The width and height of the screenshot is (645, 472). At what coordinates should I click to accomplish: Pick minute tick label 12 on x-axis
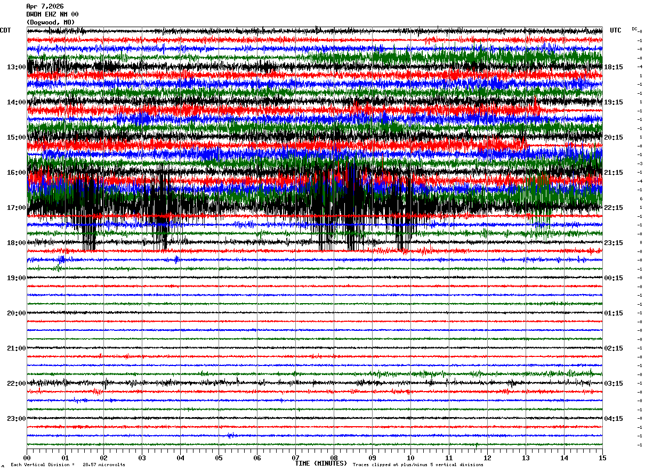click(x=487, y=458)
